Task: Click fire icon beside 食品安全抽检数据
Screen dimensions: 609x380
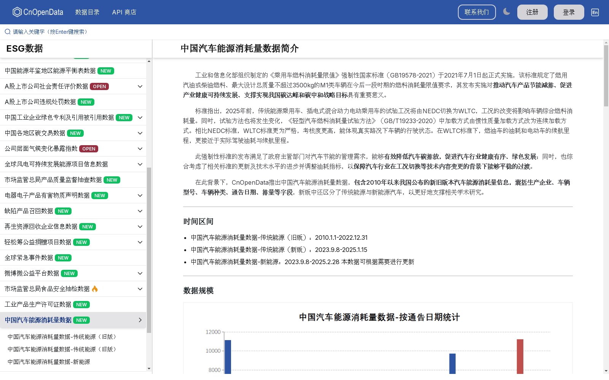Action: pyautogui.click(x=95, y=289)
